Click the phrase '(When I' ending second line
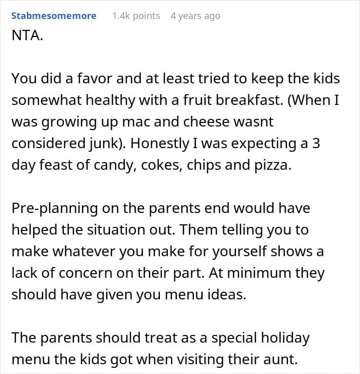The height and width of the screenshot is (374, 360). [313, 100]
